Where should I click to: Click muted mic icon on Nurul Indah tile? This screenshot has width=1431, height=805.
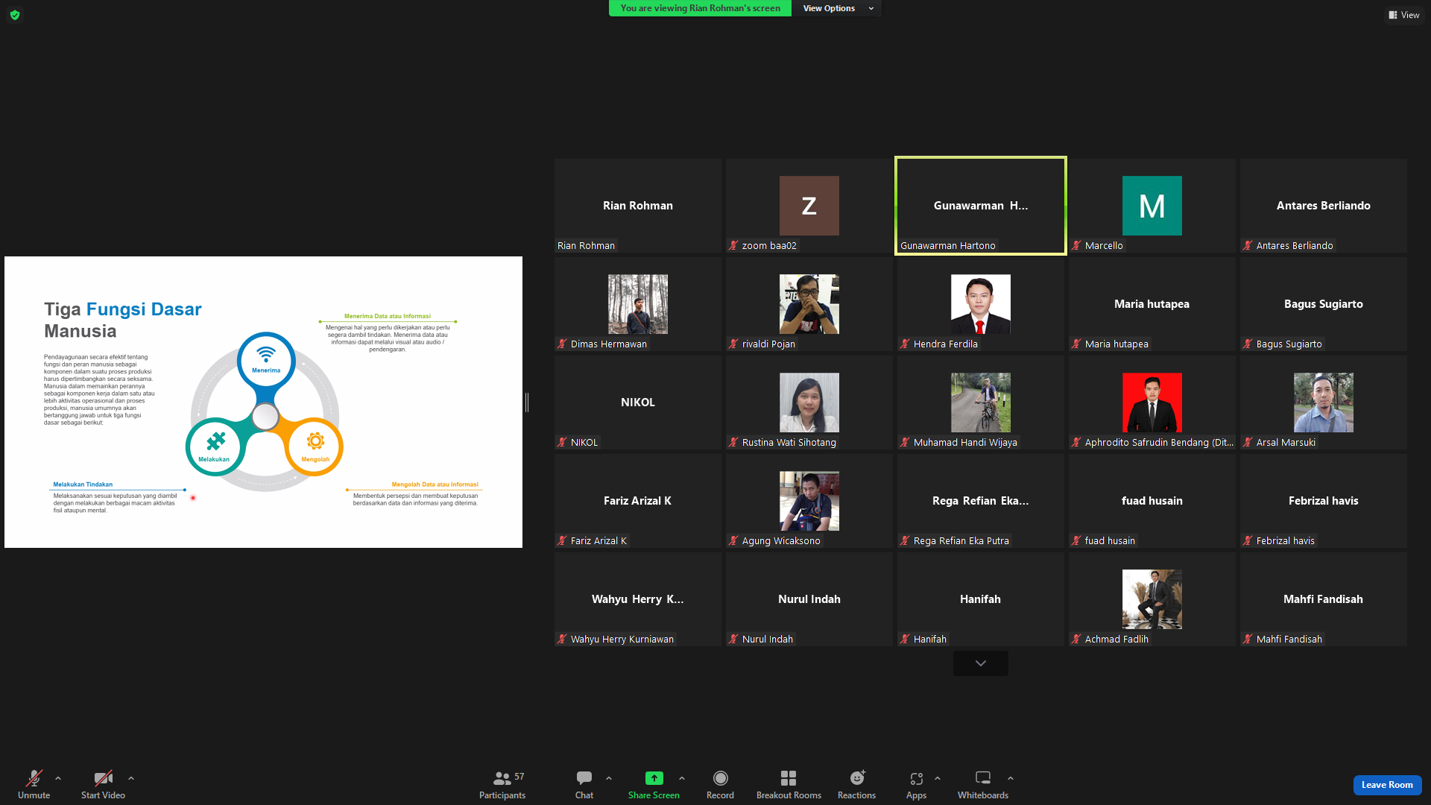point(733,639)
